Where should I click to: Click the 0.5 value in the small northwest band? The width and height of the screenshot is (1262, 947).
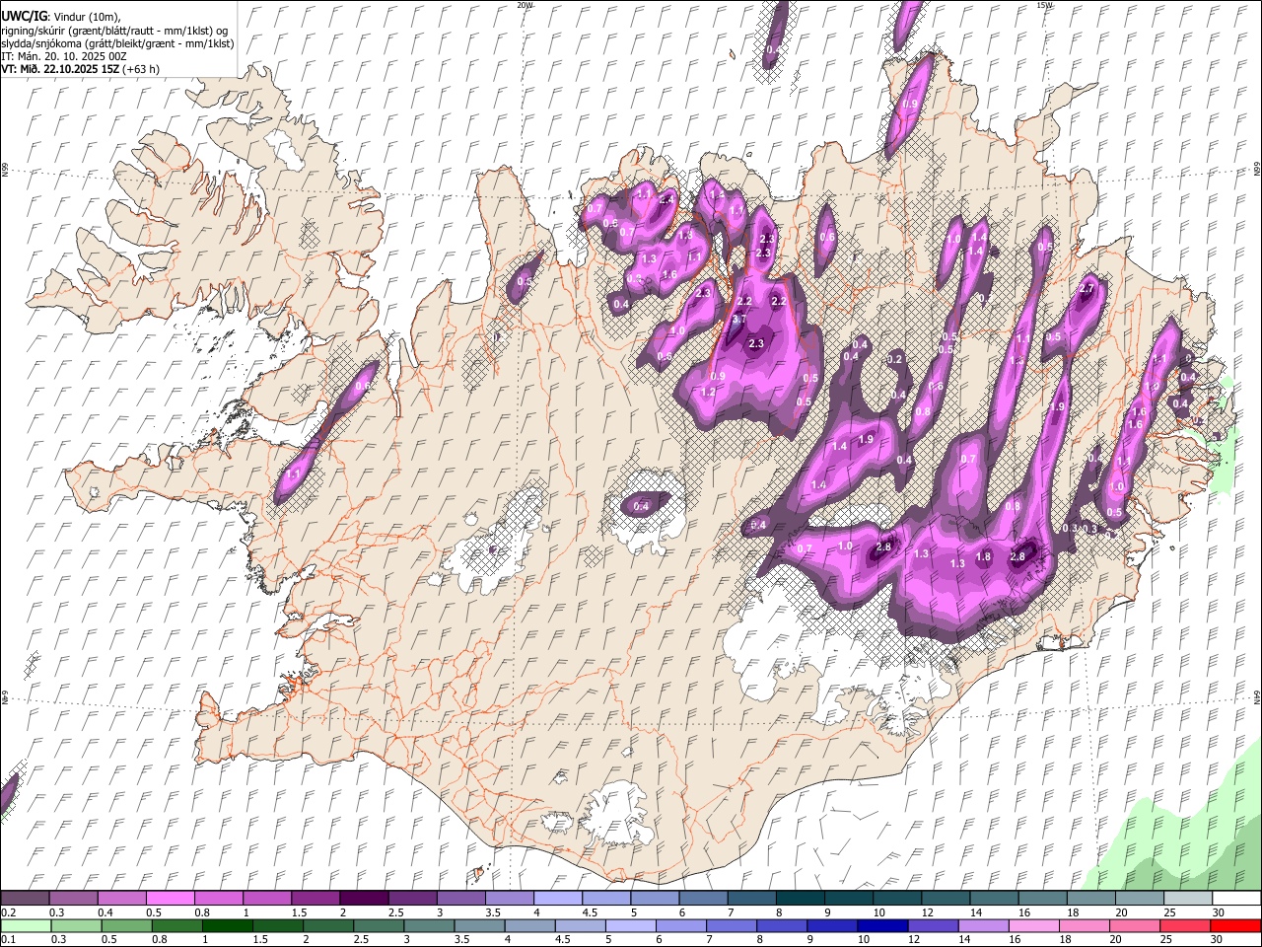[525, 281]
